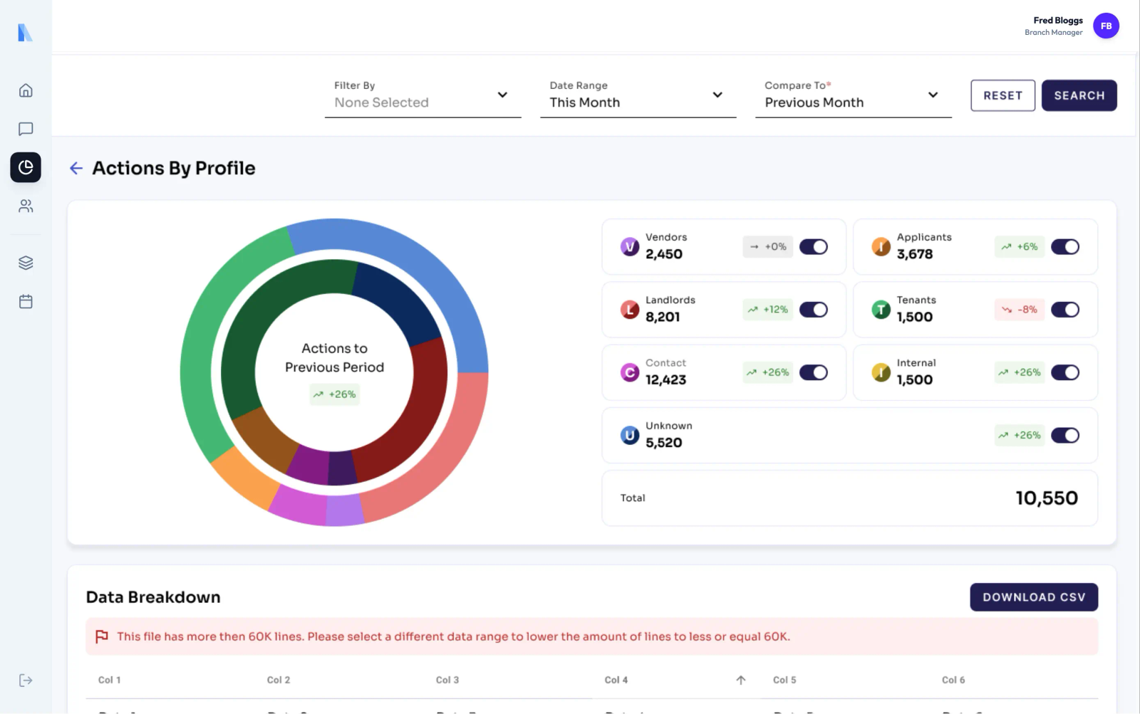
Task: Click the app logo in the sidebar
Action: point(25,32)
